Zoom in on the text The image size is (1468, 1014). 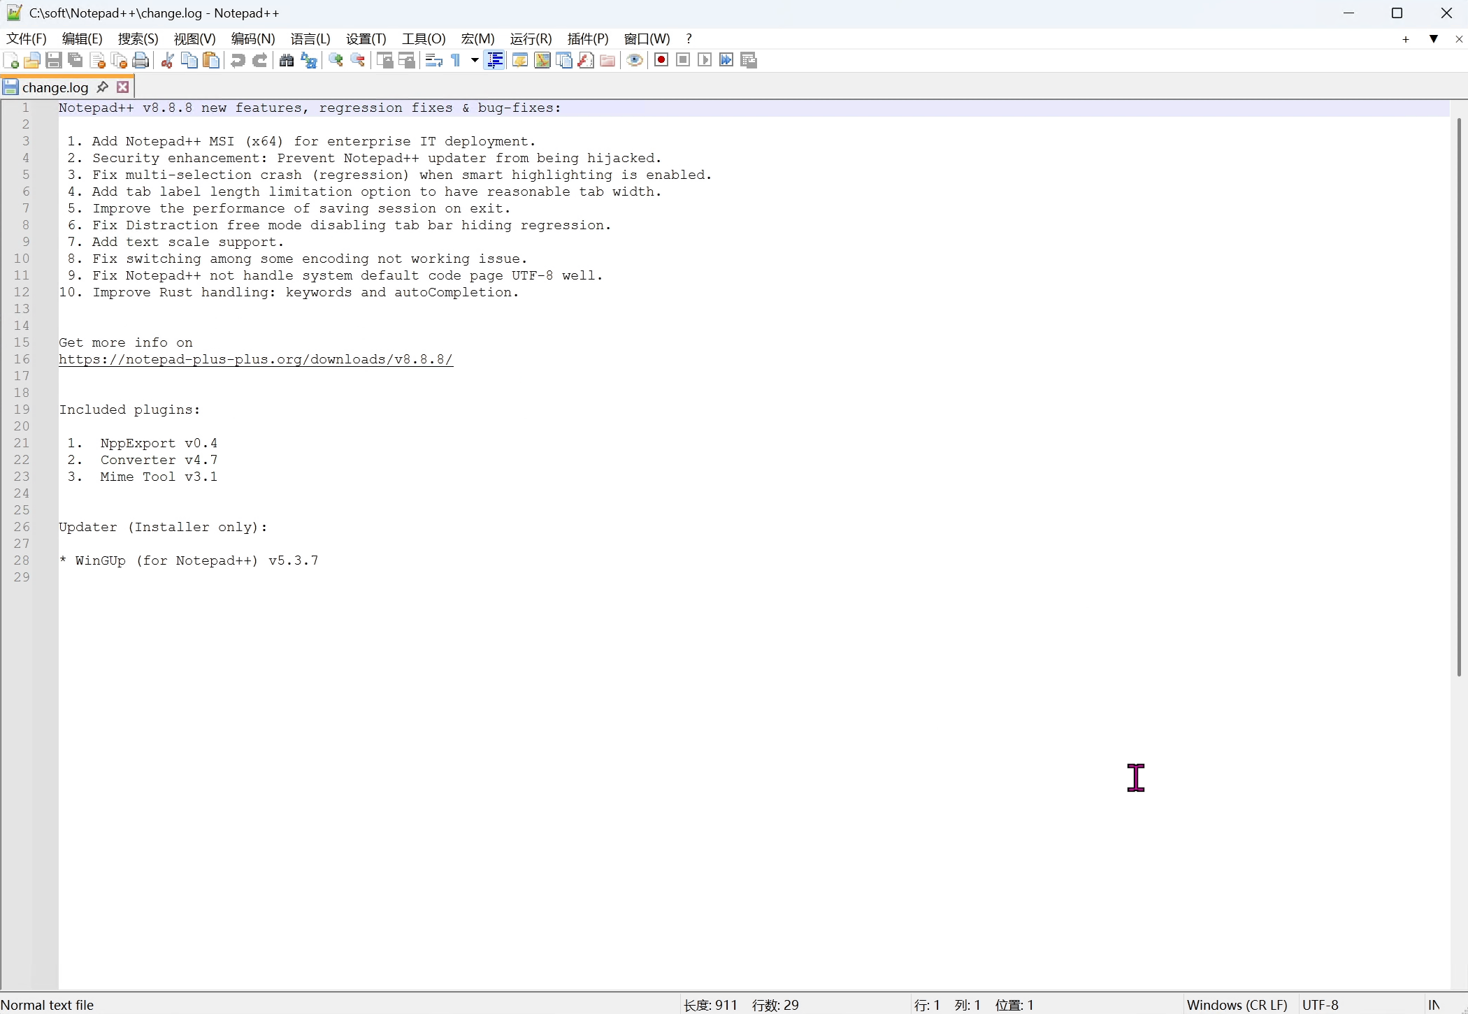point(336,61)
